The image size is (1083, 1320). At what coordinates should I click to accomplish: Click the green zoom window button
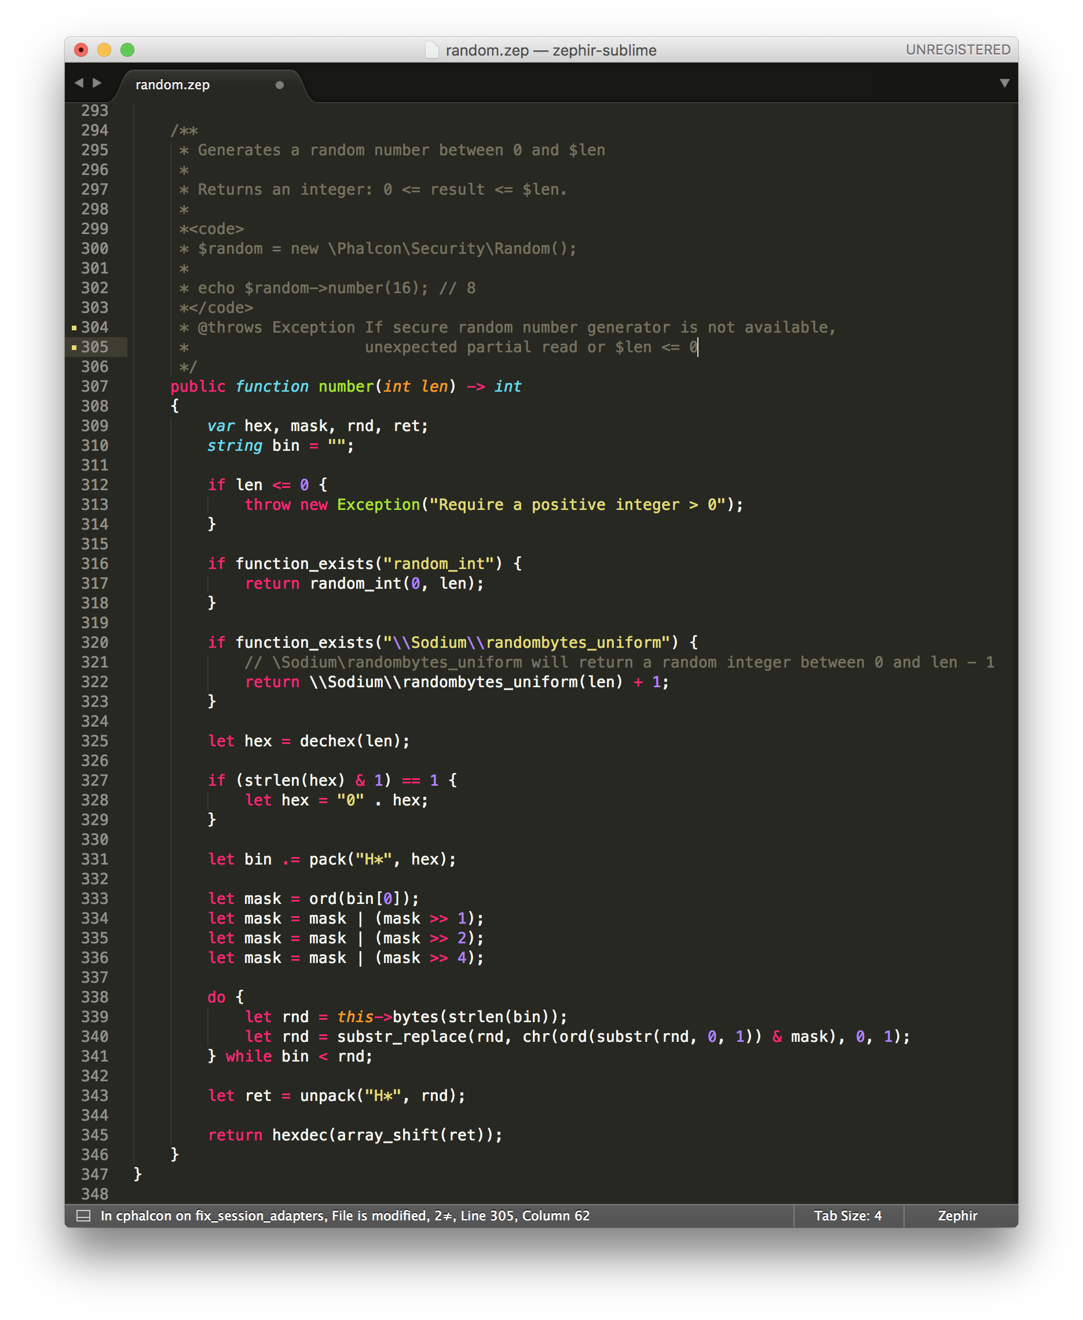click(127, 50)
